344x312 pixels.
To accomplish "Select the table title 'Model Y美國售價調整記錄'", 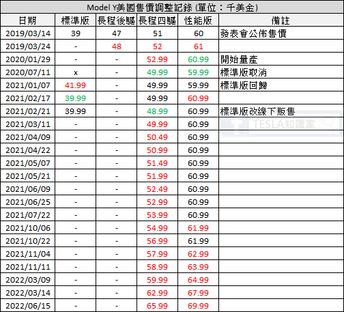I will (x=140, y=8).
